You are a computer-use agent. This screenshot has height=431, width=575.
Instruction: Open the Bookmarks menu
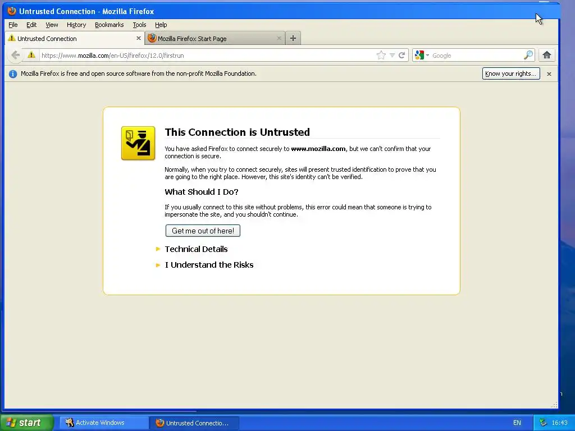pos(109,25)
